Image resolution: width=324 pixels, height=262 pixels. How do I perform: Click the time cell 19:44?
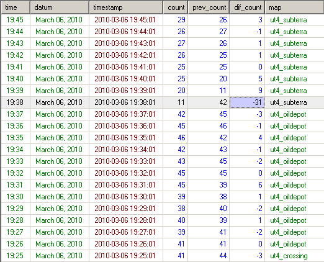click(16, 32)
